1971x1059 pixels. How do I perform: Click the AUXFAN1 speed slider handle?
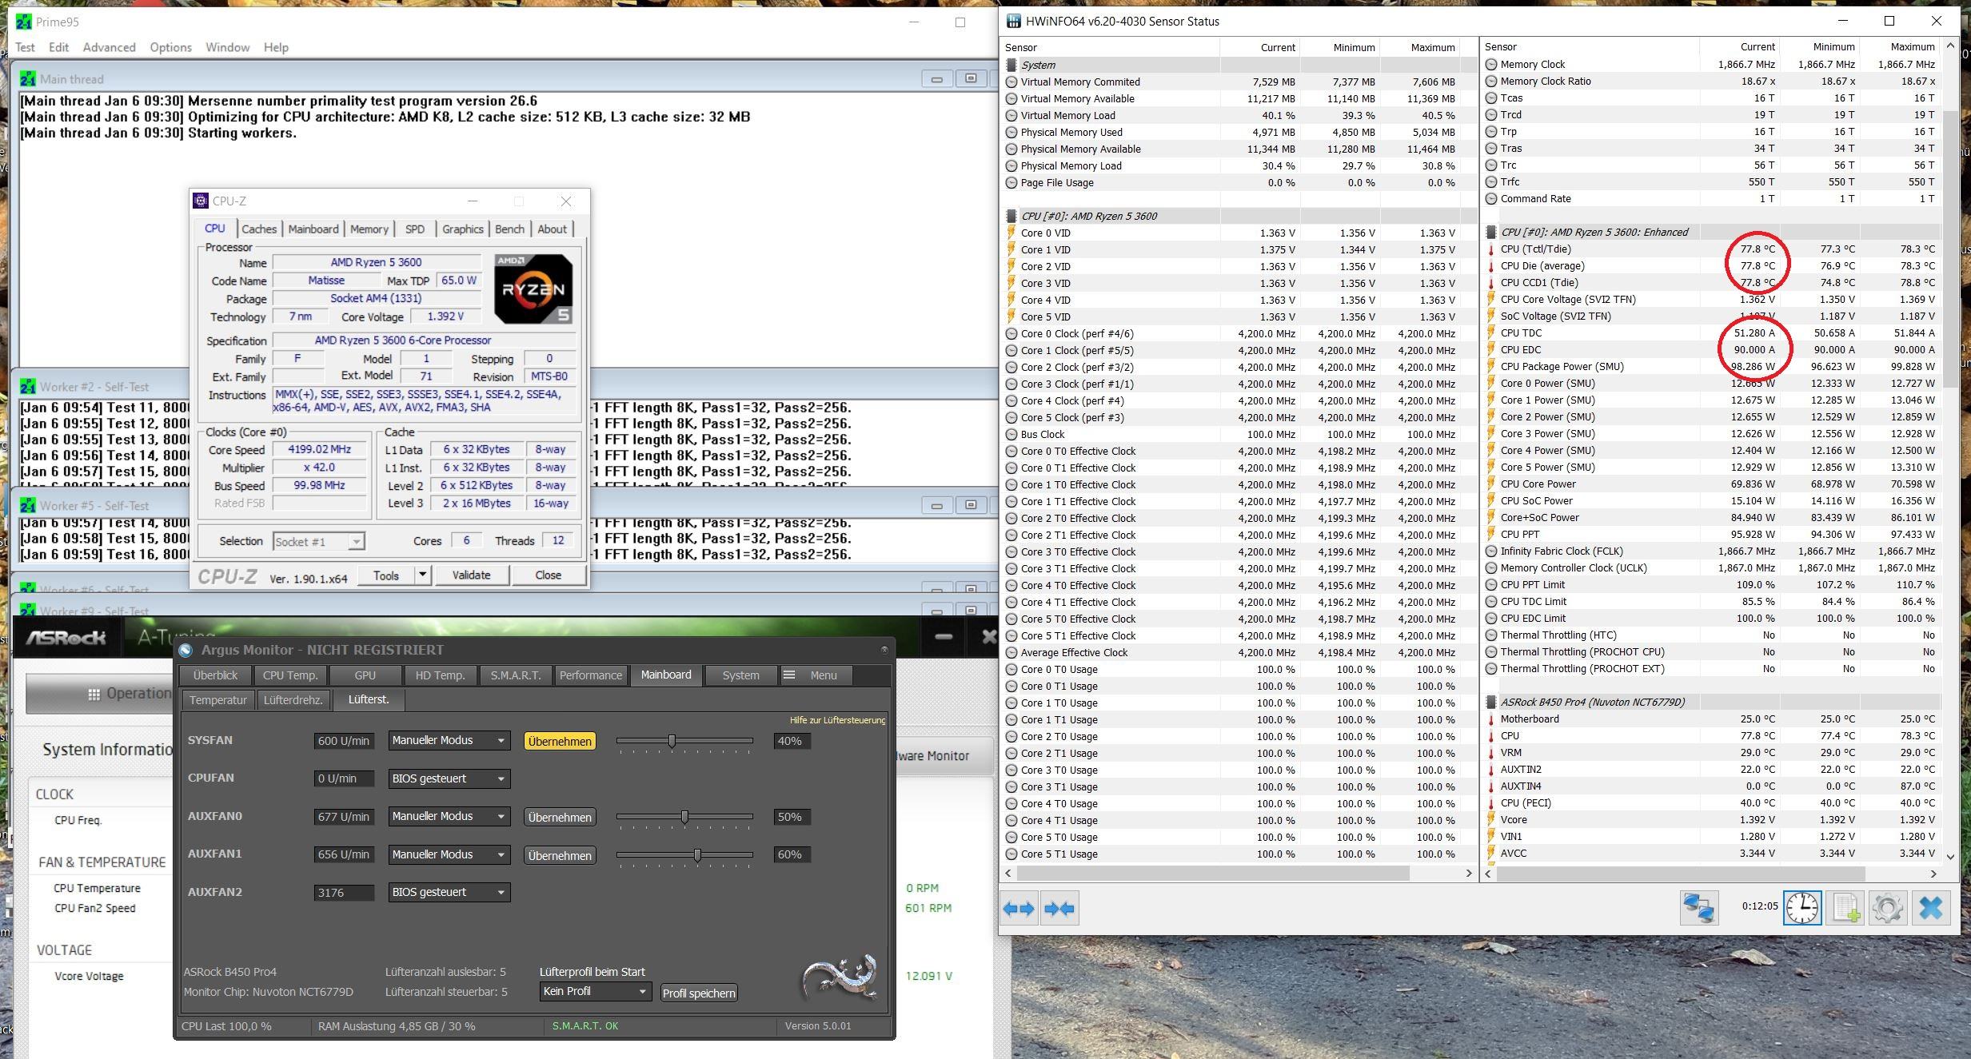coord(697,855)
